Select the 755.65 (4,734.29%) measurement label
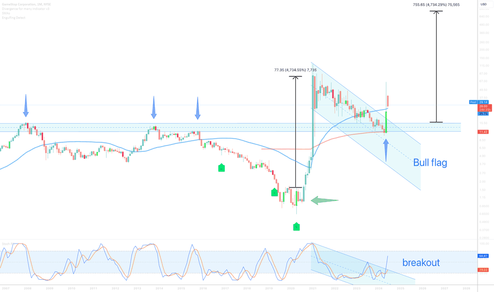This screenshot has height=292, width=494. point(436,5)
